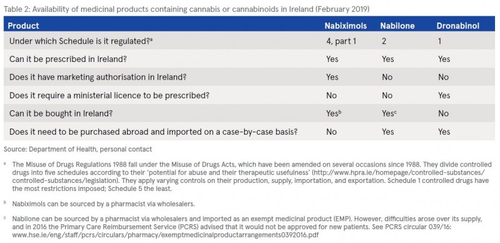
Task: Click the 'Yes' with footnote b for Nabiximols
Action: pos(334,113)
